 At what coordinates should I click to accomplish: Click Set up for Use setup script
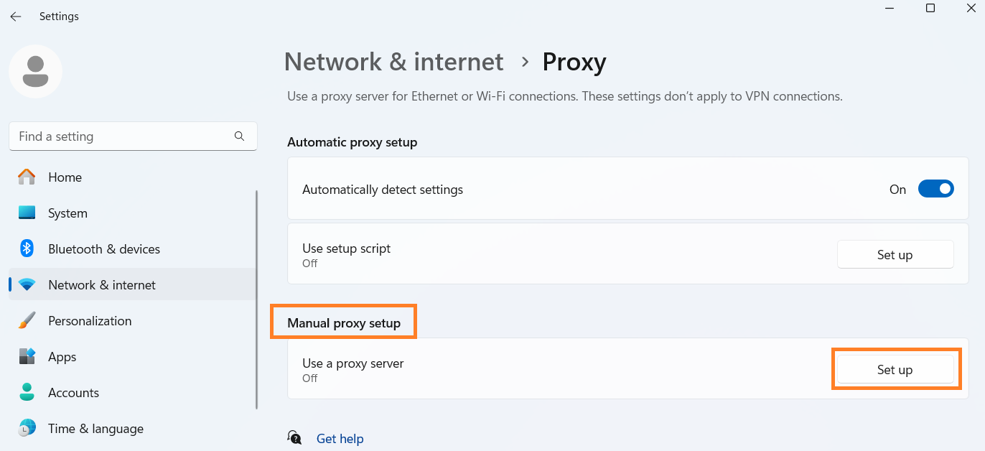point(895,255)
